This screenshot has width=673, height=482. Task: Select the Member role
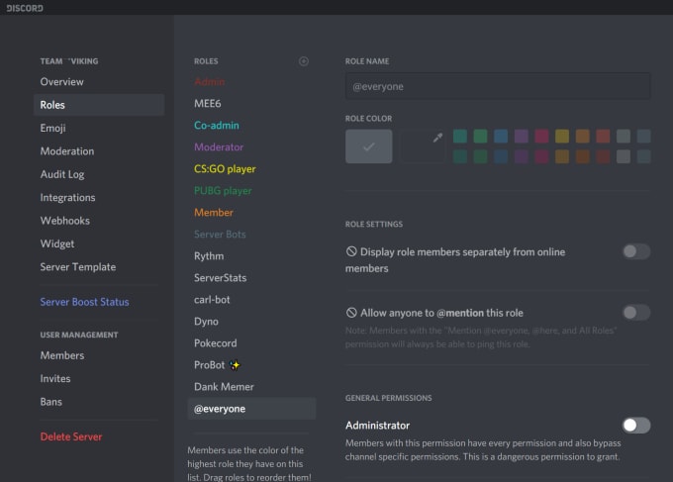(214, 213)
